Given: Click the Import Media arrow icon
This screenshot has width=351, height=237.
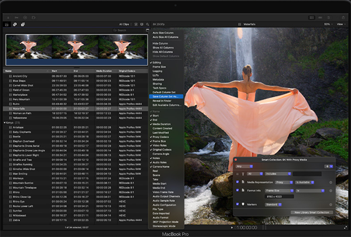Looking at the screenshot, I should click(x=8, y=18).
